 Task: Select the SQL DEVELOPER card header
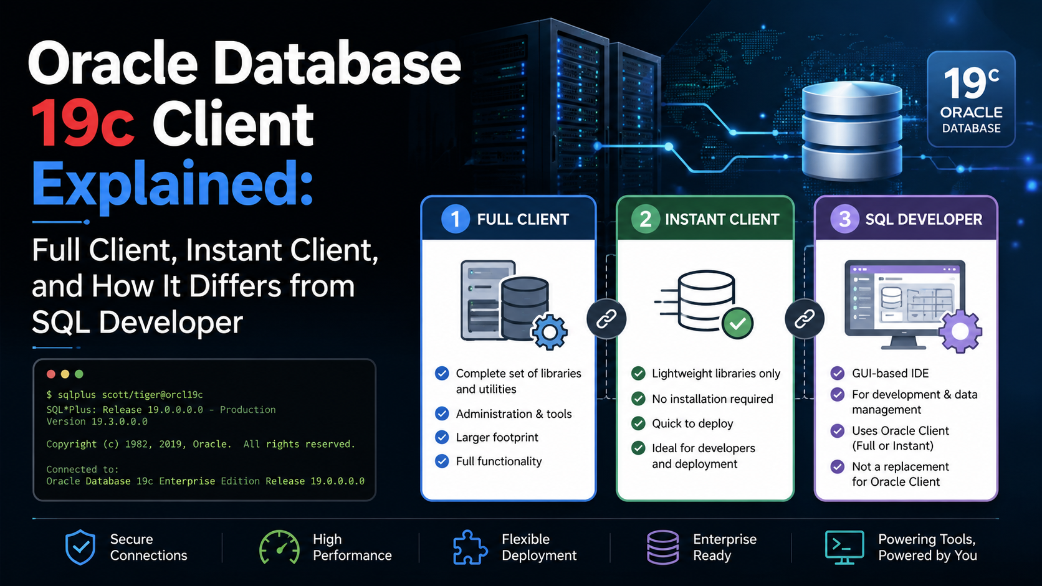pos(906,219)
